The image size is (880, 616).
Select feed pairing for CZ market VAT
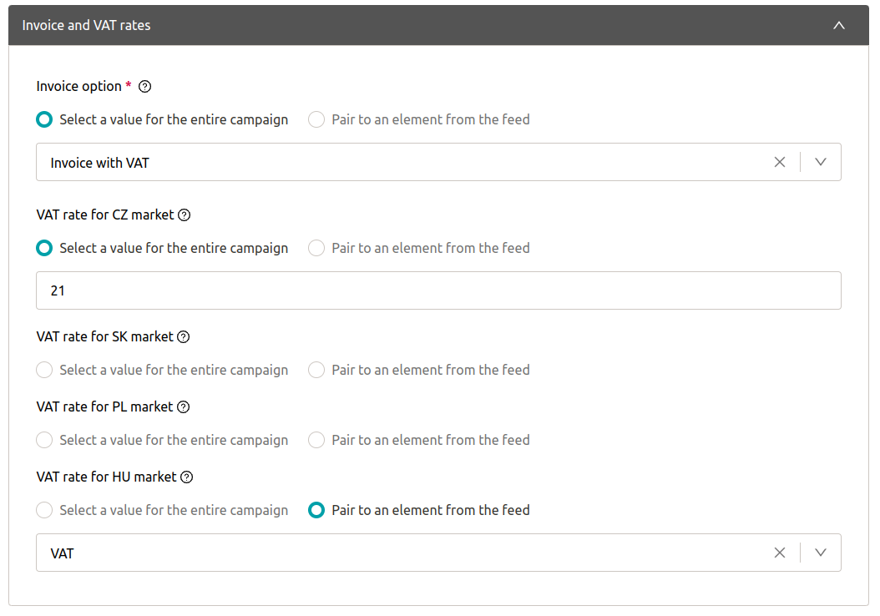click(316, 248)
